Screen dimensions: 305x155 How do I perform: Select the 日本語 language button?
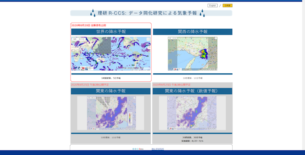[227, 6]
